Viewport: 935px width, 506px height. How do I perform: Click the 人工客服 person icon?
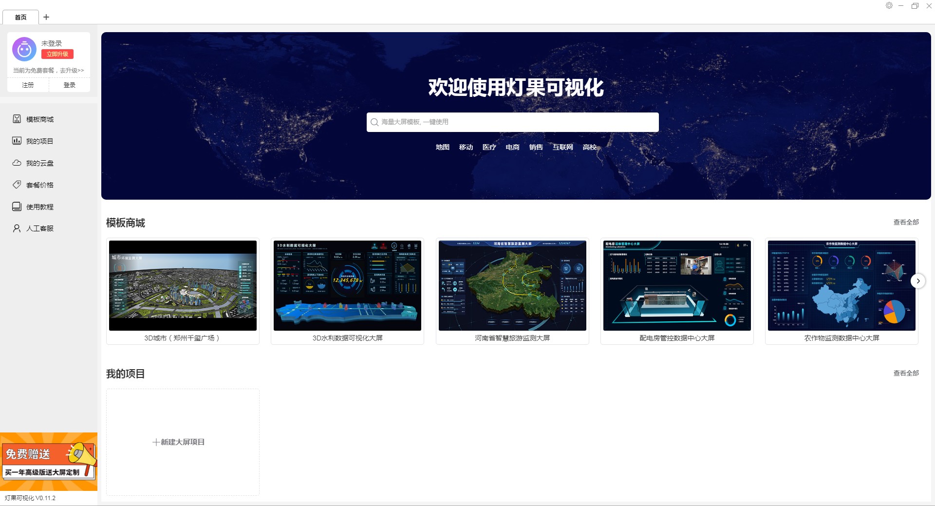click(x=17, y=228)
